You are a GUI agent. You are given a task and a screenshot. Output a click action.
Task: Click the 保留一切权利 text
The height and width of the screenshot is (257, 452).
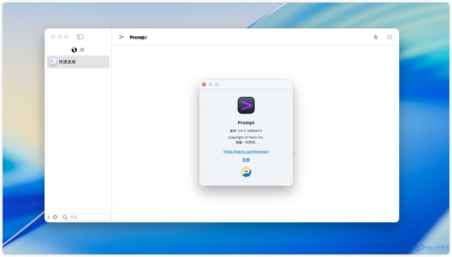click(x=246, y=143)
